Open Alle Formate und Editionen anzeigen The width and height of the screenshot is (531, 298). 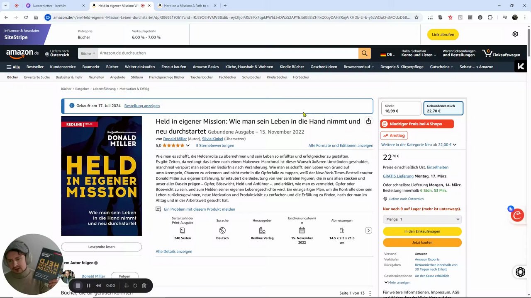(341, 145)
